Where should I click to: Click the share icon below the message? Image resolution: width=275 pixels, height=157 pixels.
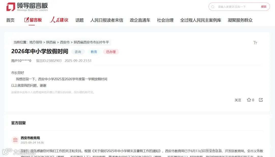[x=261, y=100]
